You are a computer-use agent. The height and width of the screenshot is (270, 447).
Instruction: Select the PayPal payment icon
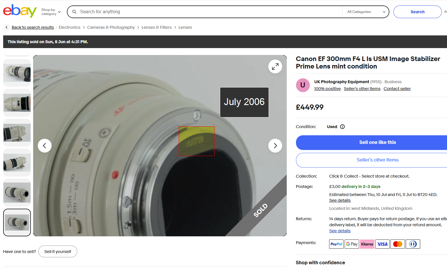[336, 244]
